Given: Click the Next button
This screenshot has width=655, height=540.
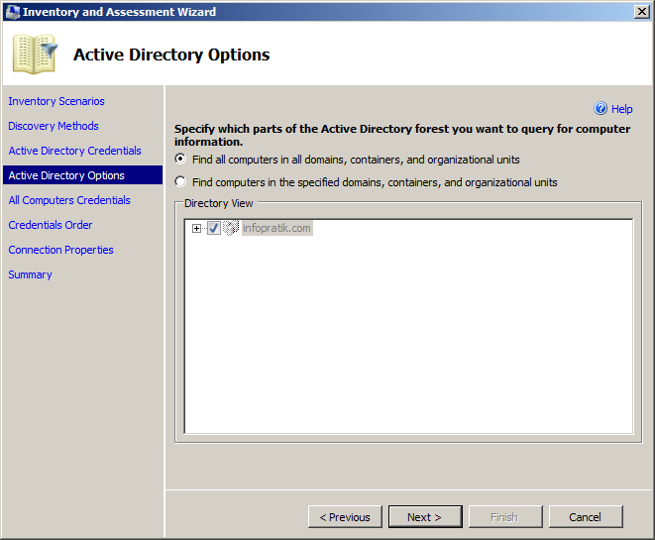Looking at the screenshot, I should tap(425, 517).
